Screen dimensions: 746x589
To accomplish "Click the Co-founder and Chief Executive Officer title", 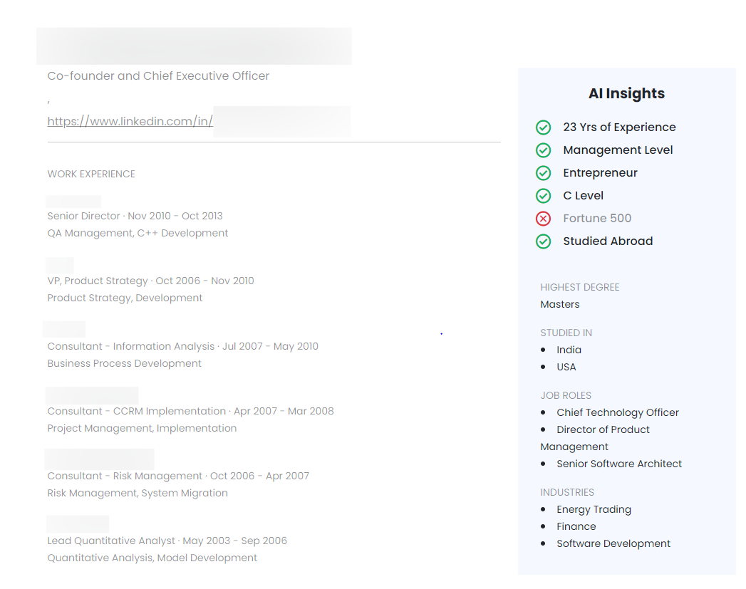I will point(158,76).
